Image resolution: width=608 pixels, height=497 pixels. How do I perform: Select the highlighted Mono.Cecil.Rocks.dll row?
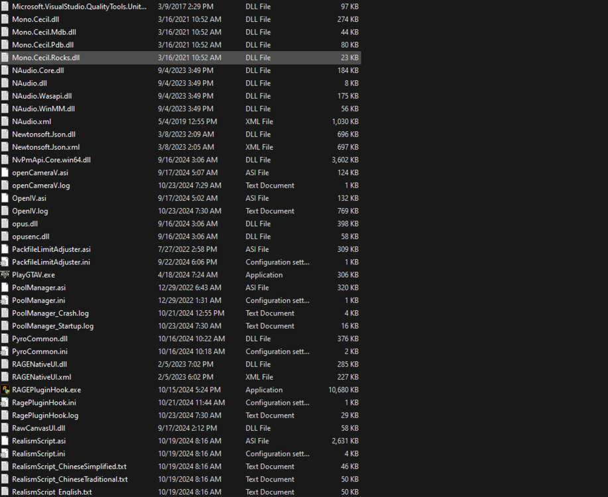[46, 57]
